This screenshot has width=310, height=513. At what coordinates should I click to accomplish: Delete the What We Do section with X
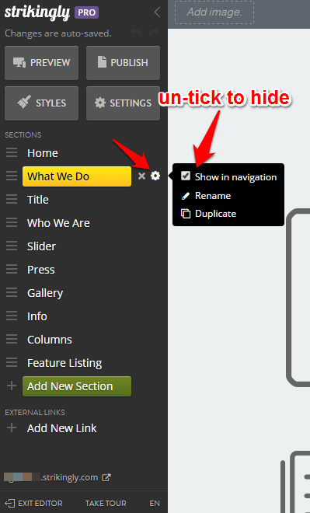[141, 176]
